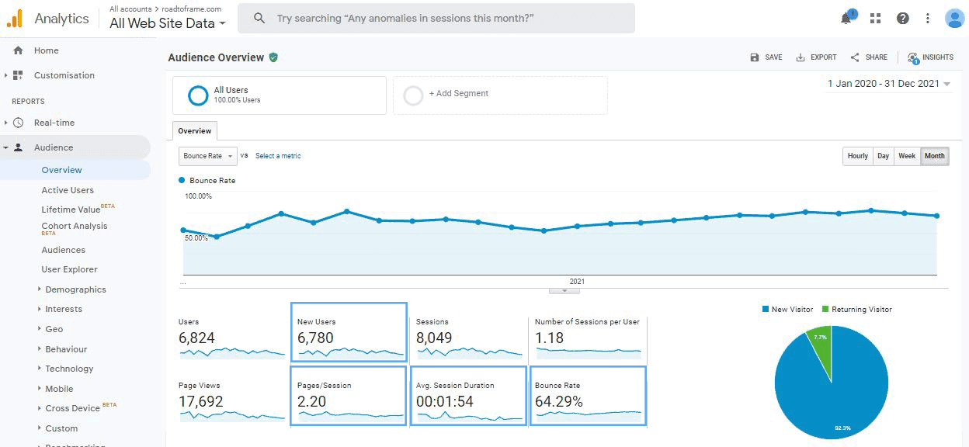Select the Overview tab above chart
The image size is (969, 447).
pos(194,131)
